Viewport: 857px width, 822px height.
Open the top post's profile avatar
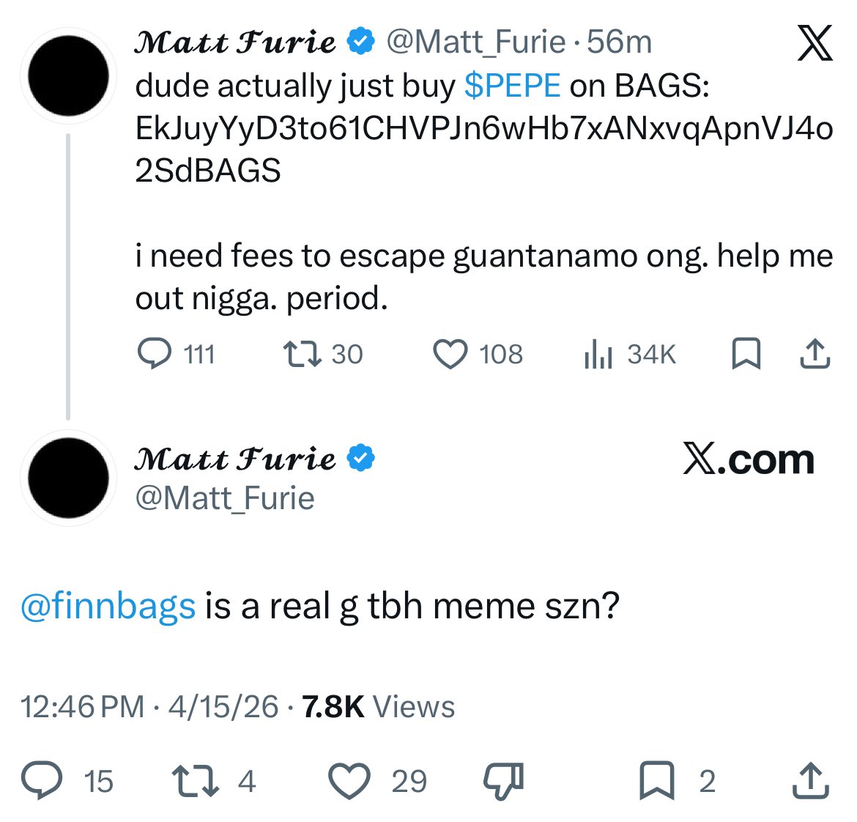pyautogui.click(x=68, y=76)
